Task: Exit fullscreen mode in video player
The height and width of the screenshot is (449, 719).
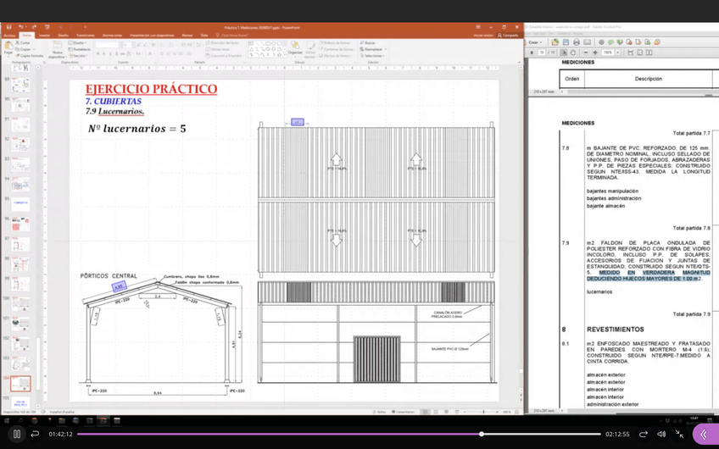Action: point(680,434)
